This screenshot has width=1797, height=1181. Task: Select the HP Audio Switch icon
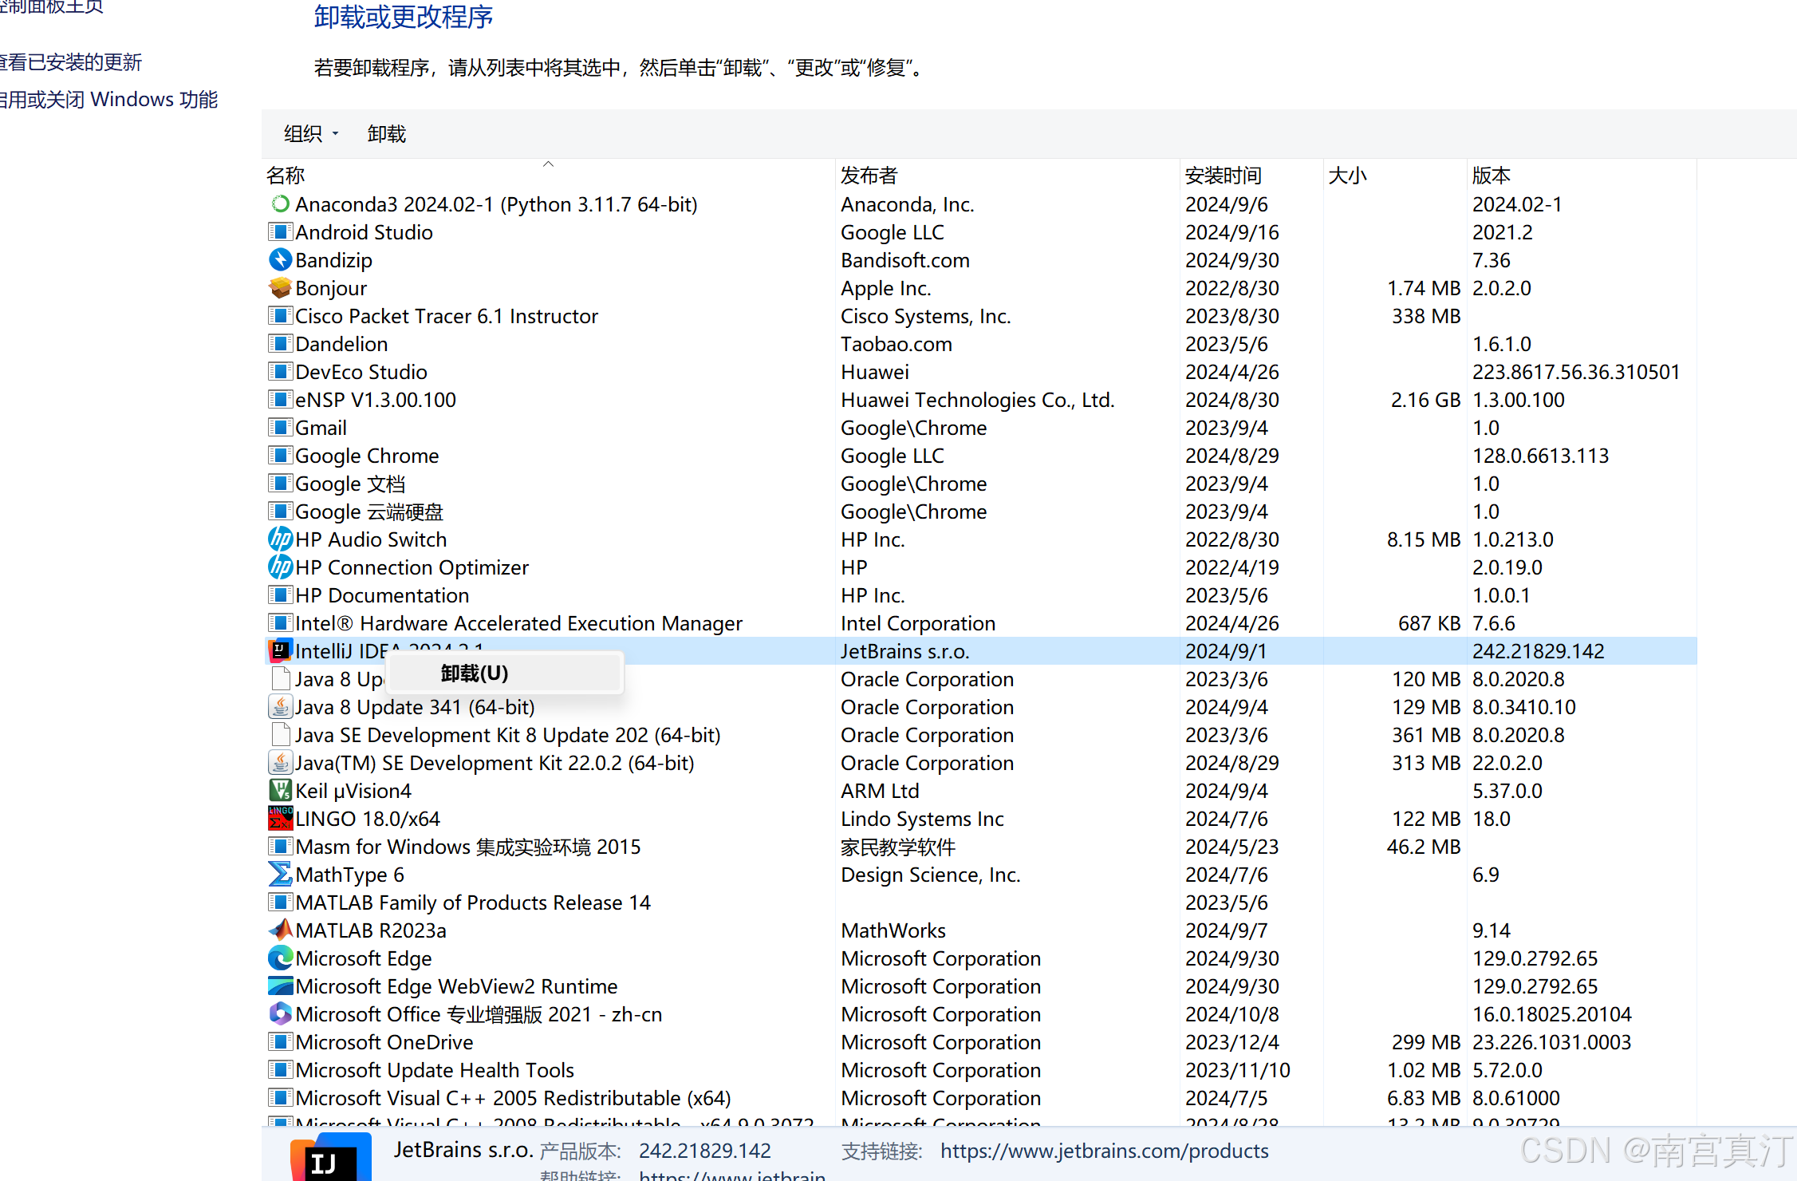[280, 539]
